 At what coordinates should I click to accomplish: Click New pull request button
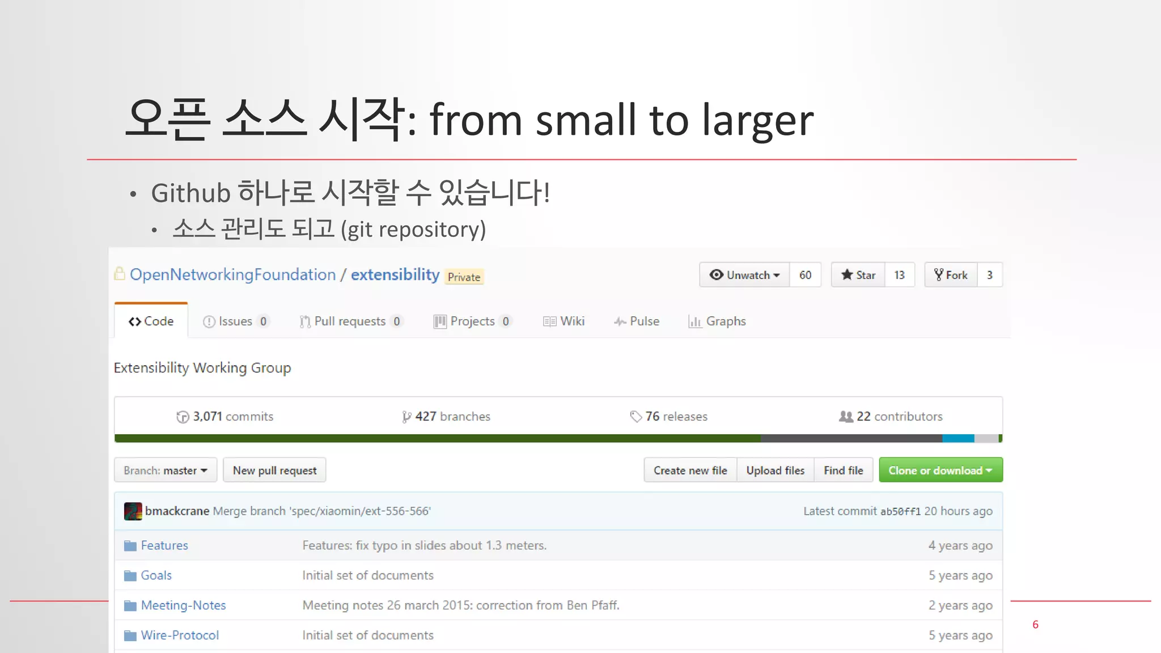point(274,470)
